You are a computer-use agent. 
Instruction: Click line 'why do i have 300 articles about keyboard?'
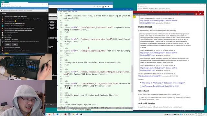92,63
